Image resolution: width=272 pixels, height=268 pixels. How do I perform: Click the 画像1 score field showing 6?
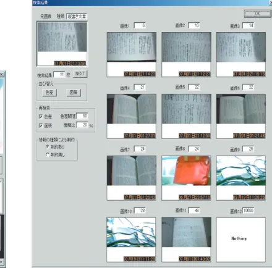[140, 25]
